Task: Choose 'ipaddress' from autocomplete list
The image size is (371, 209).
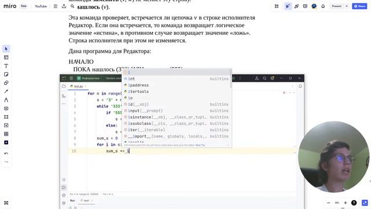Action: (176, 85)
